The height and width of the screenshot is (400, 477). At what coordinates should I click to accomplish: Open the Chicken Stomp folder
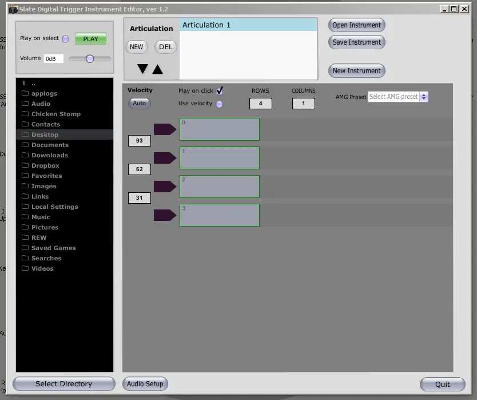pos(65,114)
